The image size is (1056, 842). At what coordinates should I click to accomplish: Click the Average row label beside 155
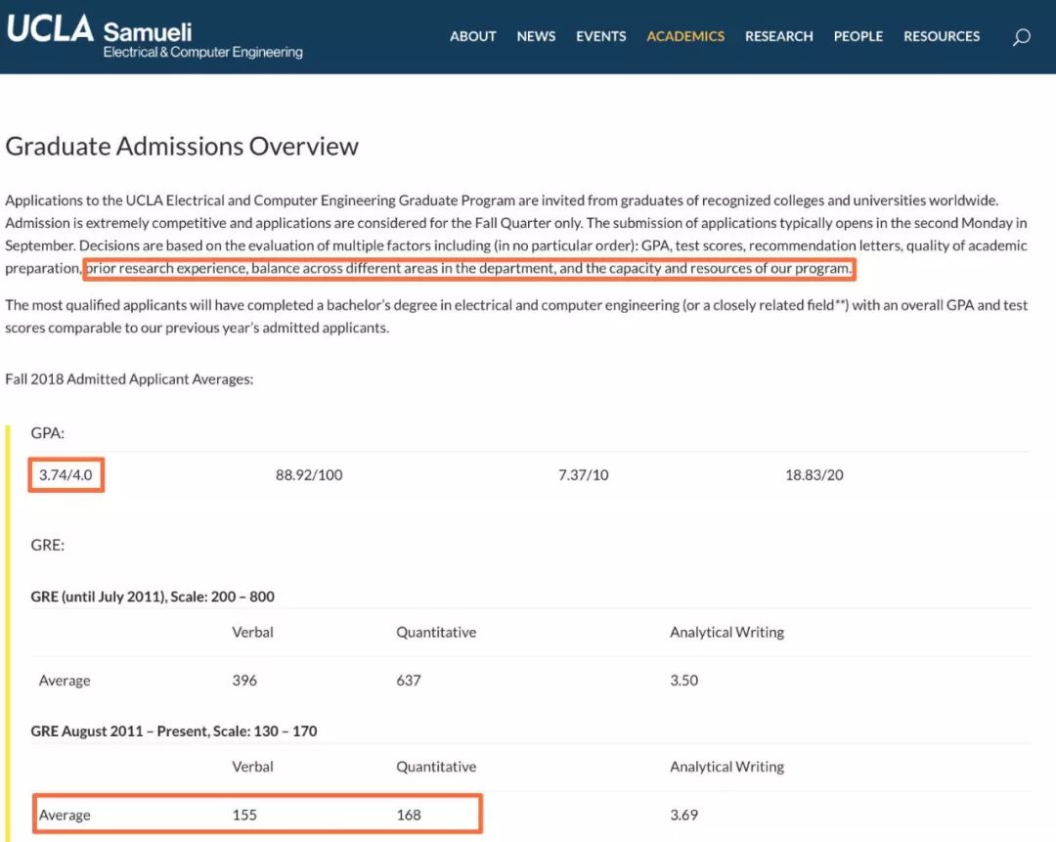(x=64, y=815)
